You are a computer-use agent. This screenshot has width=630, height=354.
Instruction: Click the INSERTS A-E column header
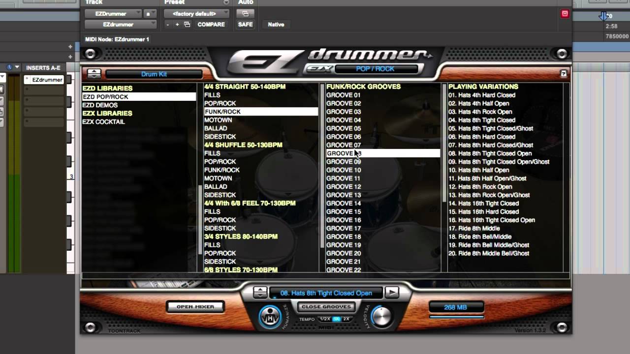[x=43, y=68]
